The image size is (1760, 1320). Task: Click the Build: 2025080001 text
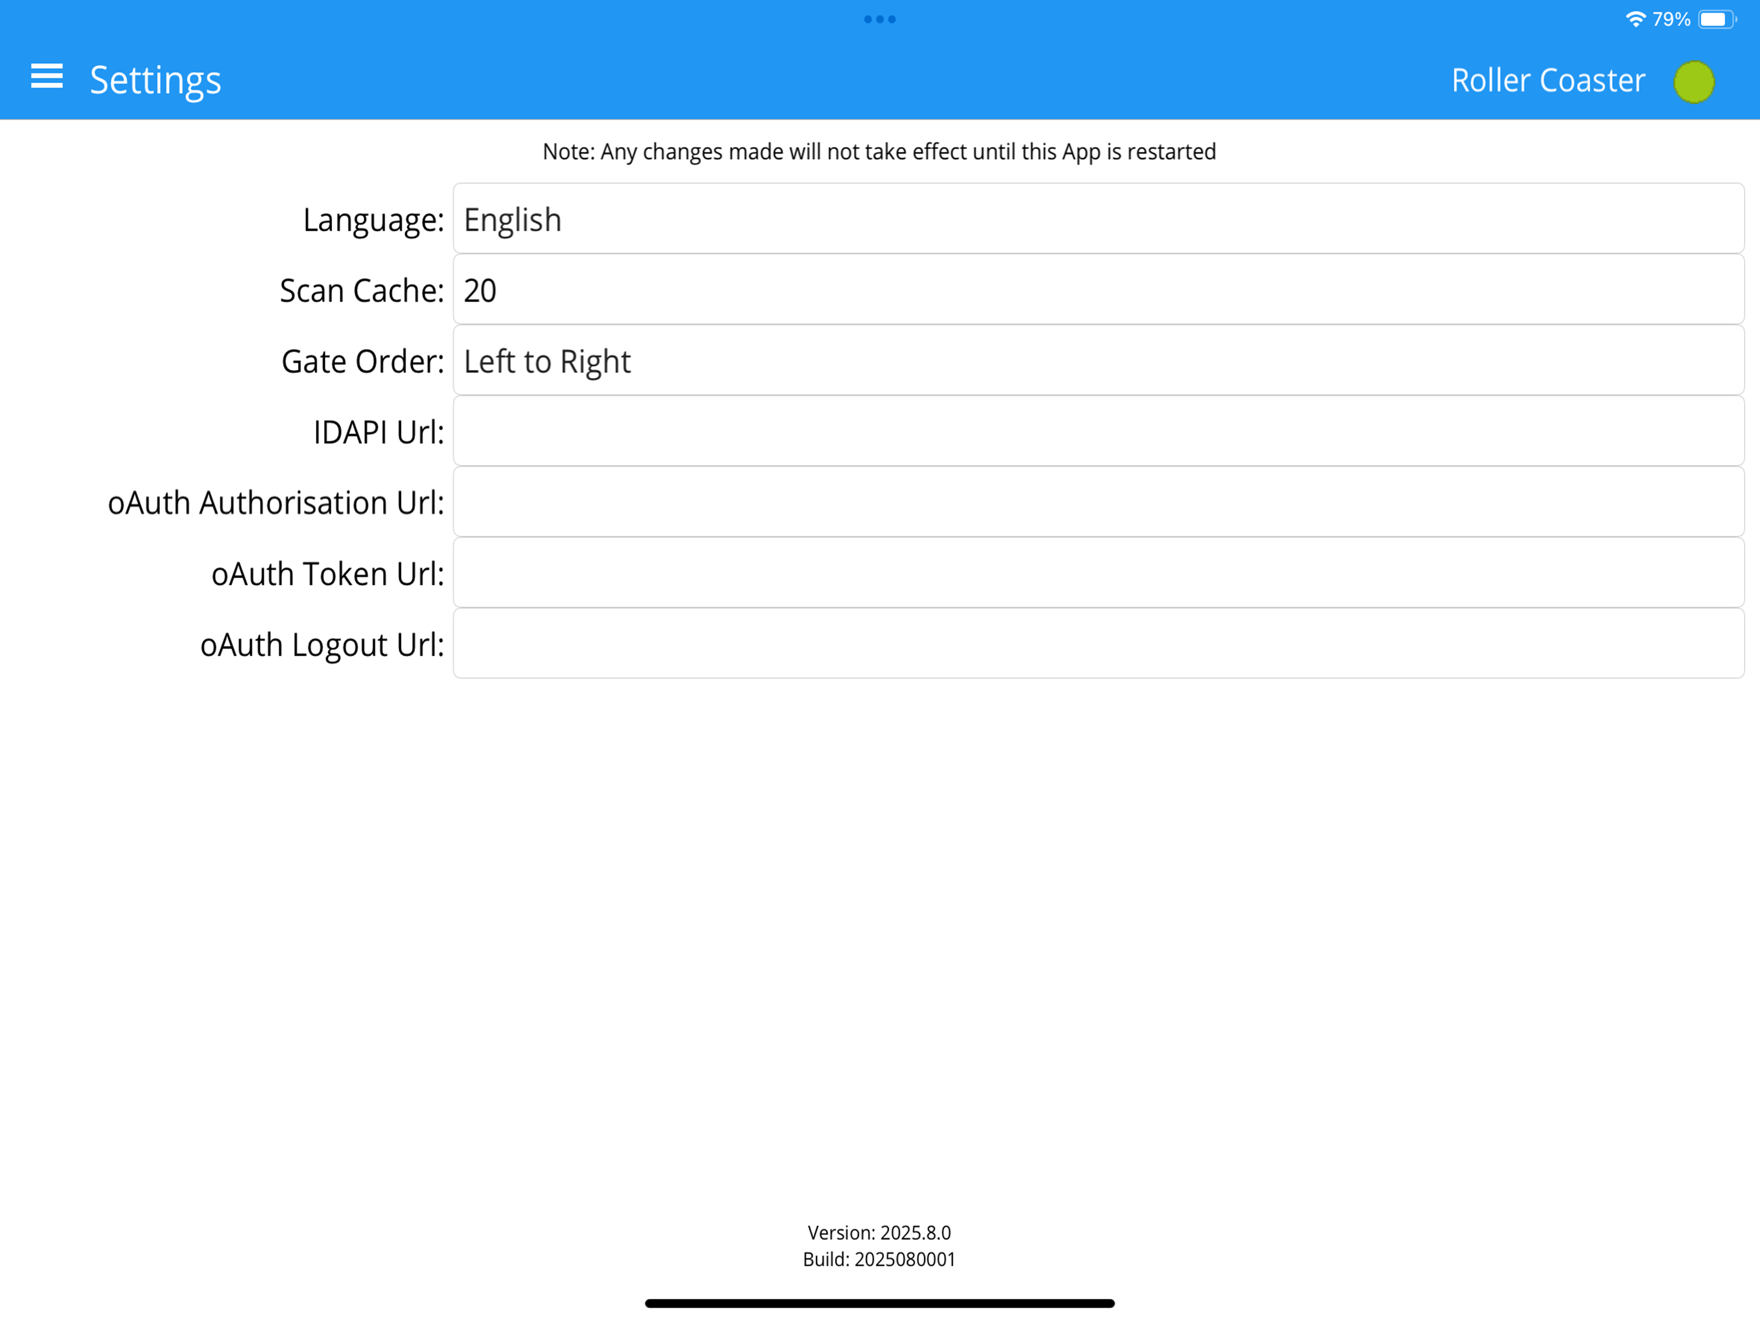tap(879, 1259)
